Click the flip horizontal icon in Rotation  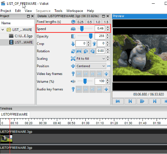(79, 51)
